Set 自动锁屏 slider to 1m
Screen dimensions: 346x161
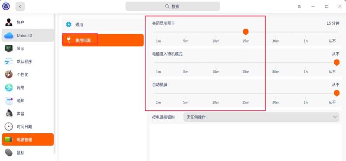tap(158, 102)
